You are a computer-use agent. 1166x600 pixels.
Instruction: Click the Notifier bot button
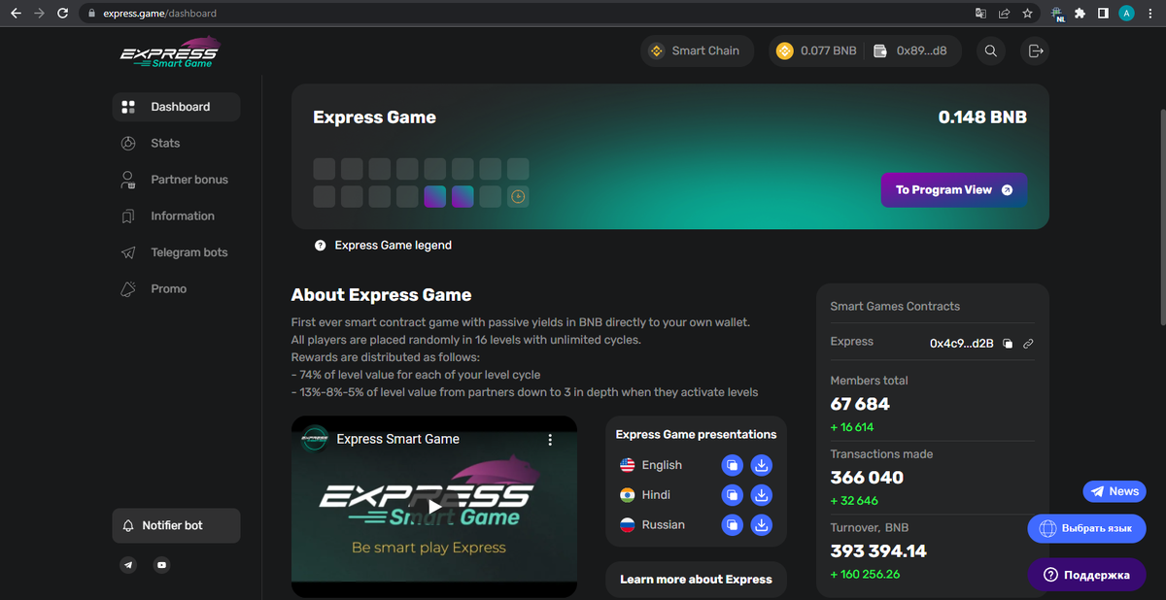(x=176, y=525)
